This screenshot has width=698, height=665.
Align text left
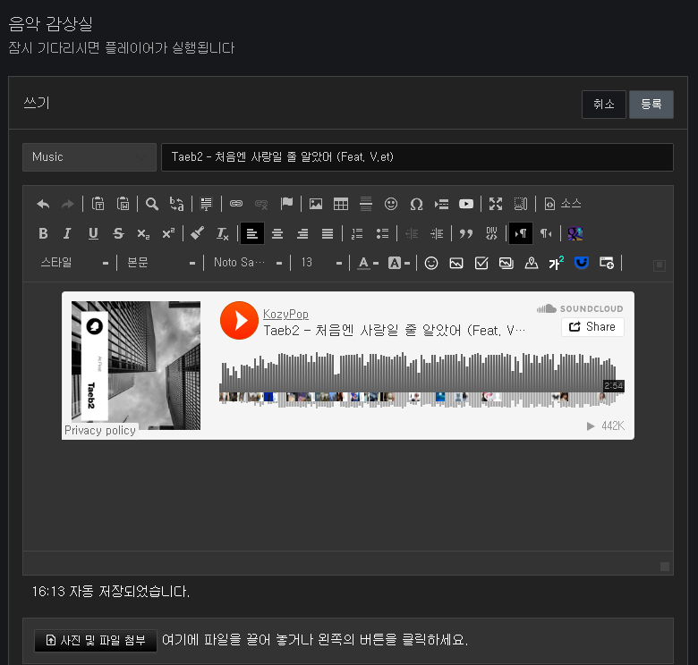click(252, 233)
